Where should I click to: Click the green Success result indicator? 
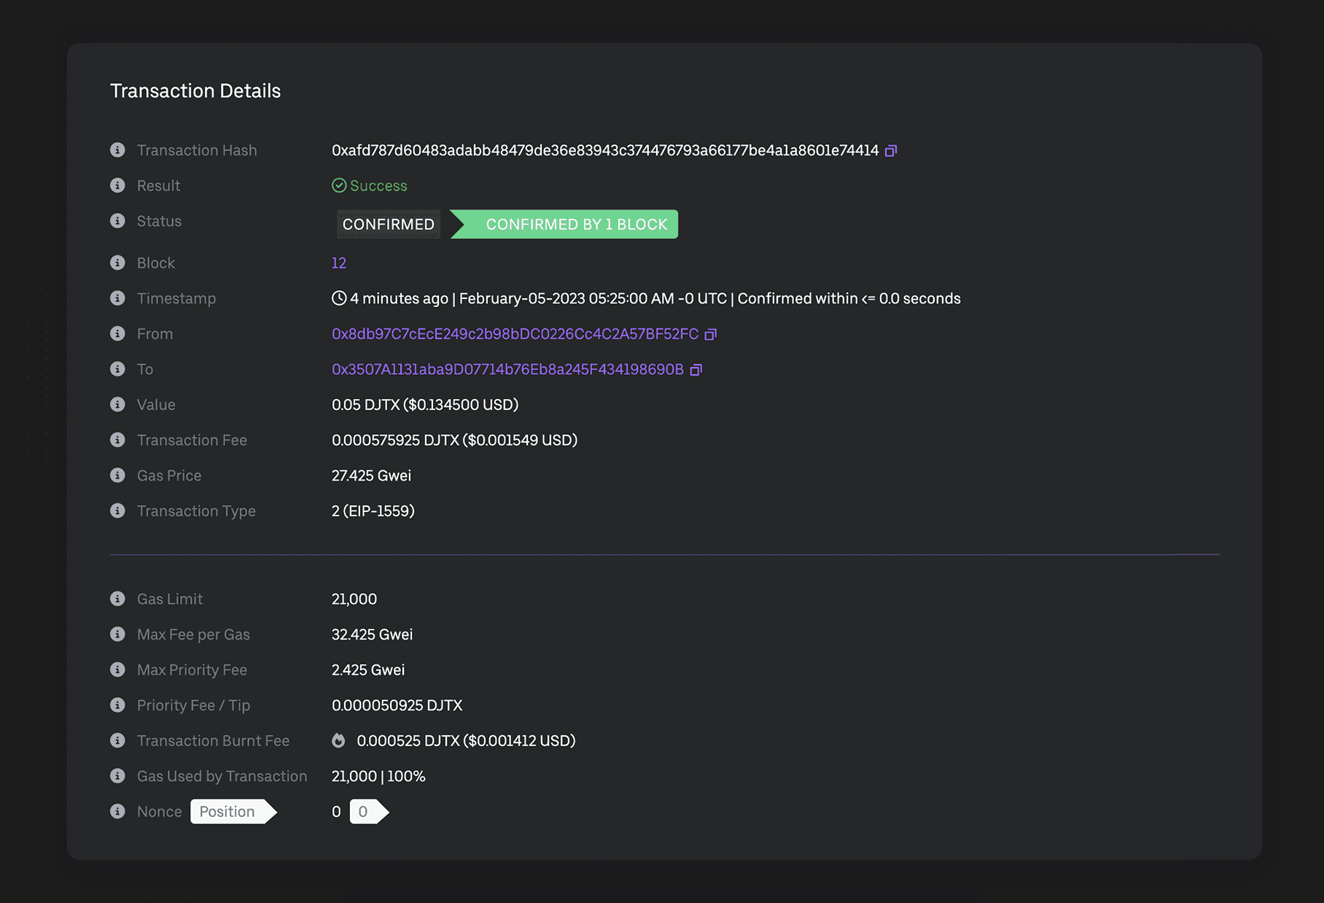370,186
